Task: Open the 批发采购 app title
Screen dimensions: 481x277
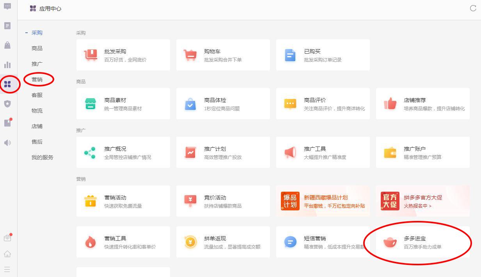Action: (x=115, y=51)
